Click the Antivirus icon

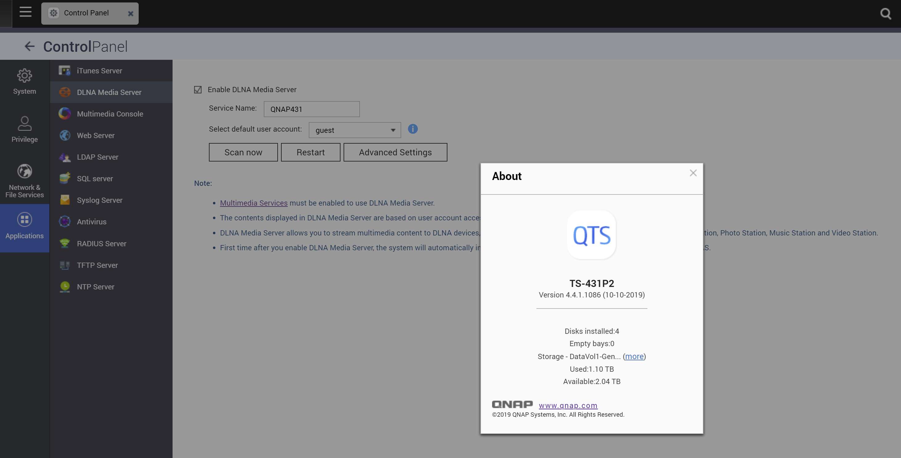[x=65, y=222]
